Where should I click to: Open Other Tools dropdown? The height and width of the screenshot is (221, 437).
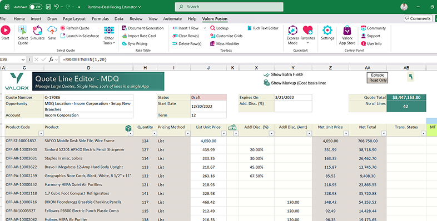(x=108, y=36)
